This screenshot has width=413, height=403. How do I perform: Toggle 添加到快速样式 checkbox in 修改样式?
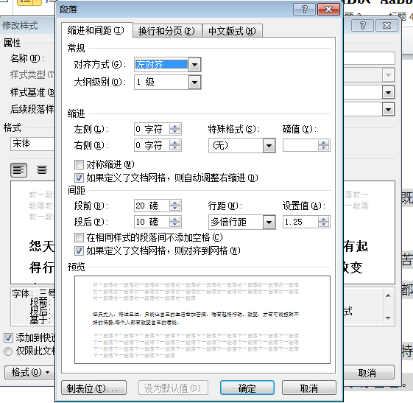coord(8,337)
